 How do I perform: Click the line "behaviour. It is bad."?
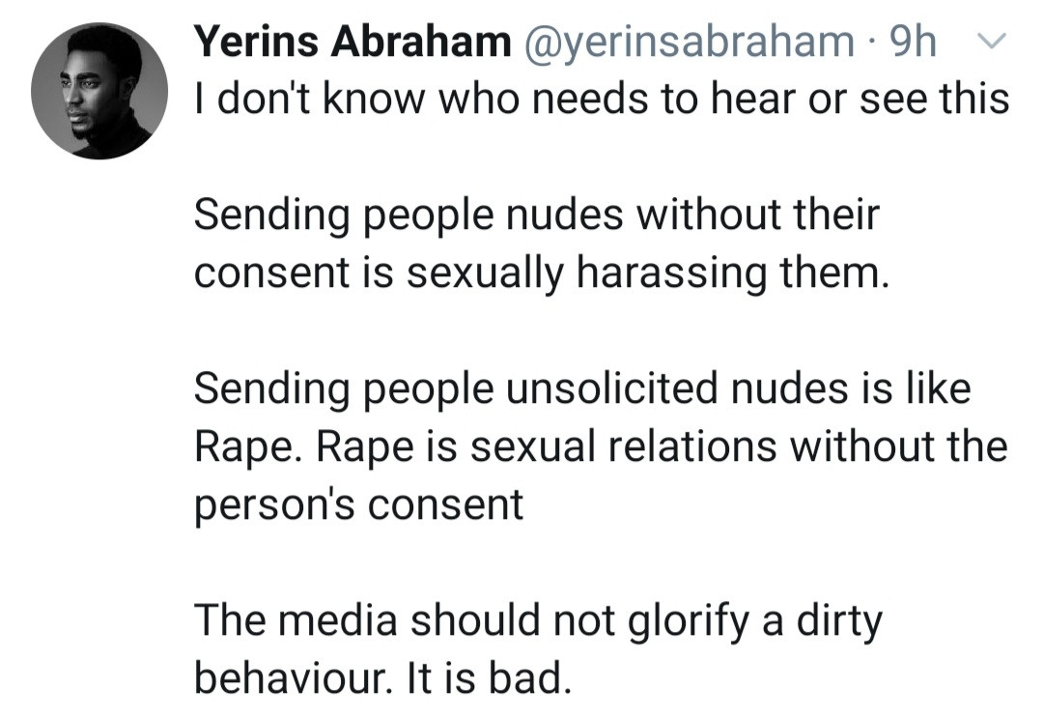(x=383, y=678)
